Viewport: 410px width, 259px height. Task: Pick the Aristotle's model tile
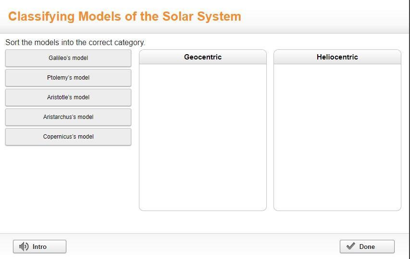click(68, 97)
